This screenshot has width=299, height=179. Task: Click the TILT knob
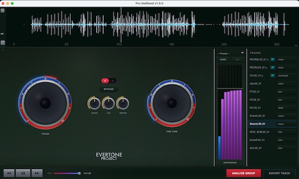(109, 103)
